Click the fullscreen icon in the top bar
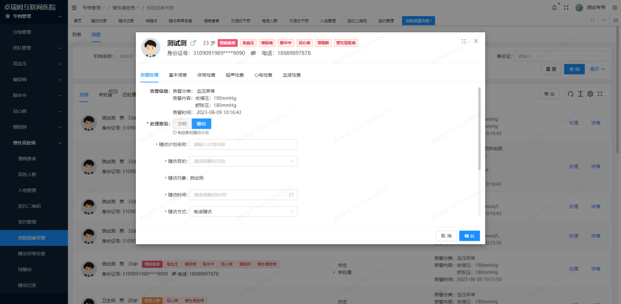 coord(566,7)
